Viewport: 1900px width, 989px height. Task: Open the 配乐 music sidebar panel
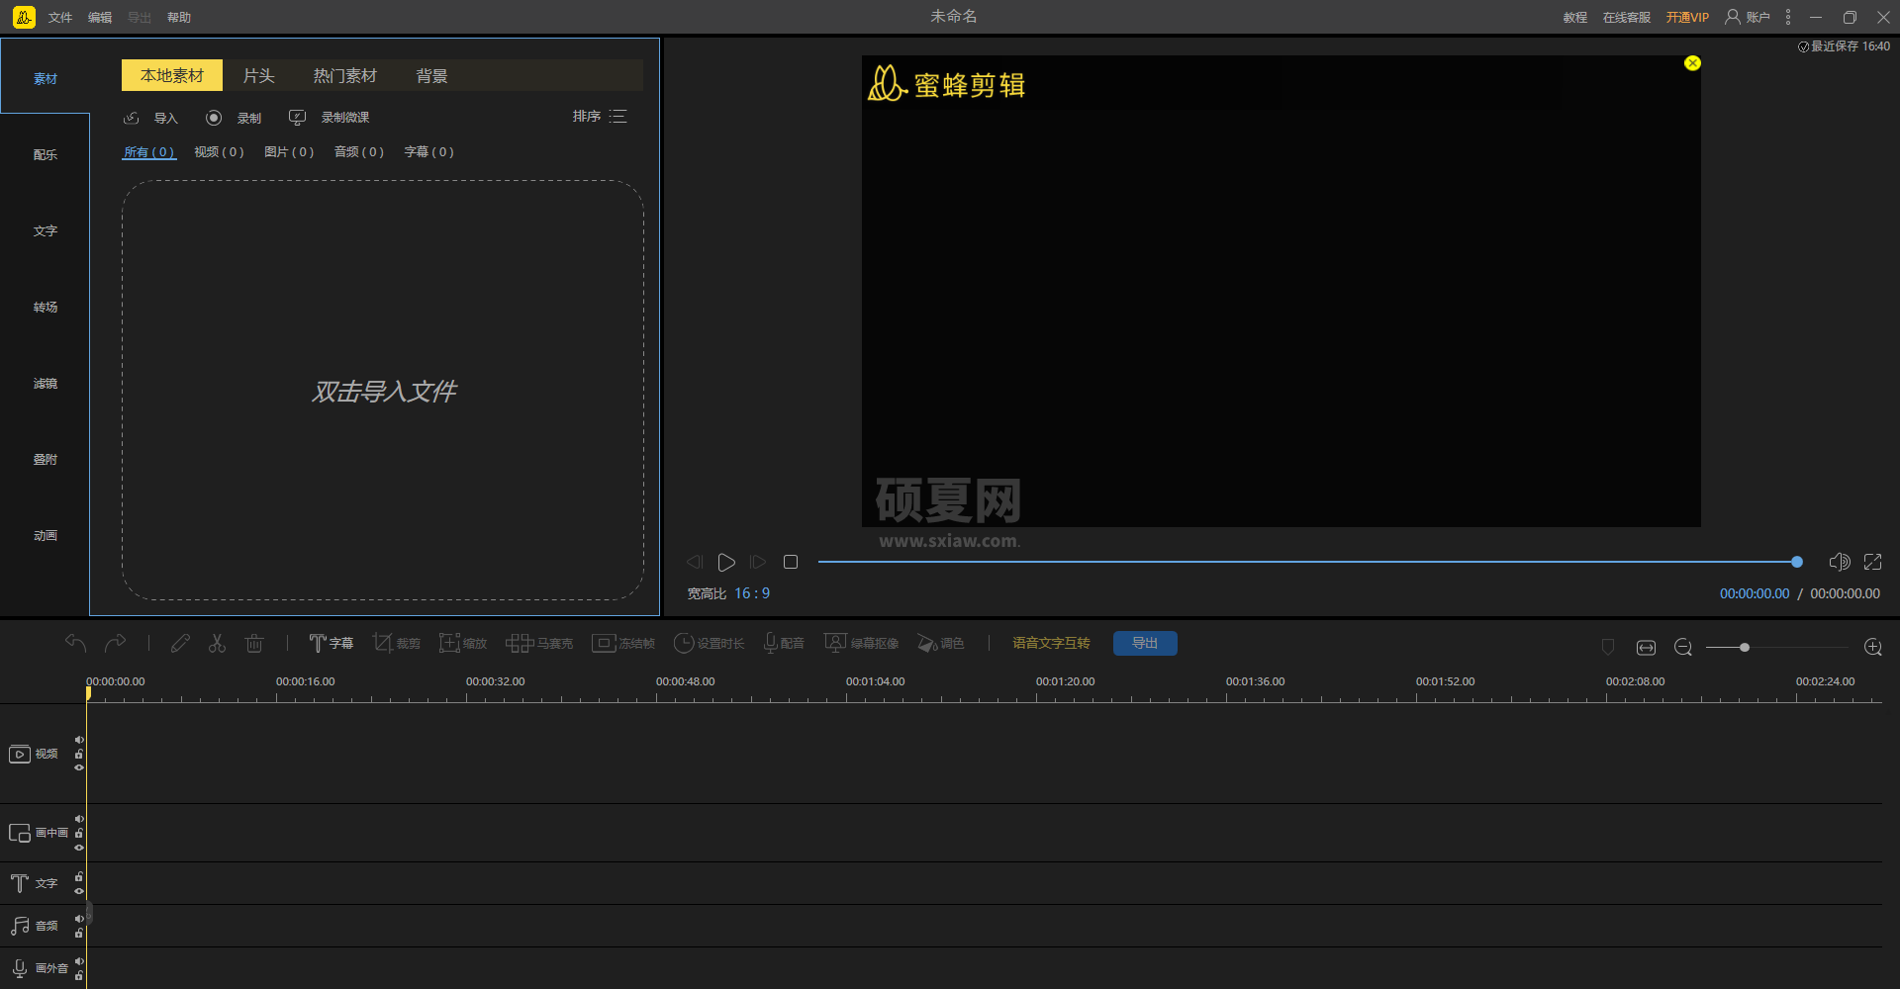(46, 155)
